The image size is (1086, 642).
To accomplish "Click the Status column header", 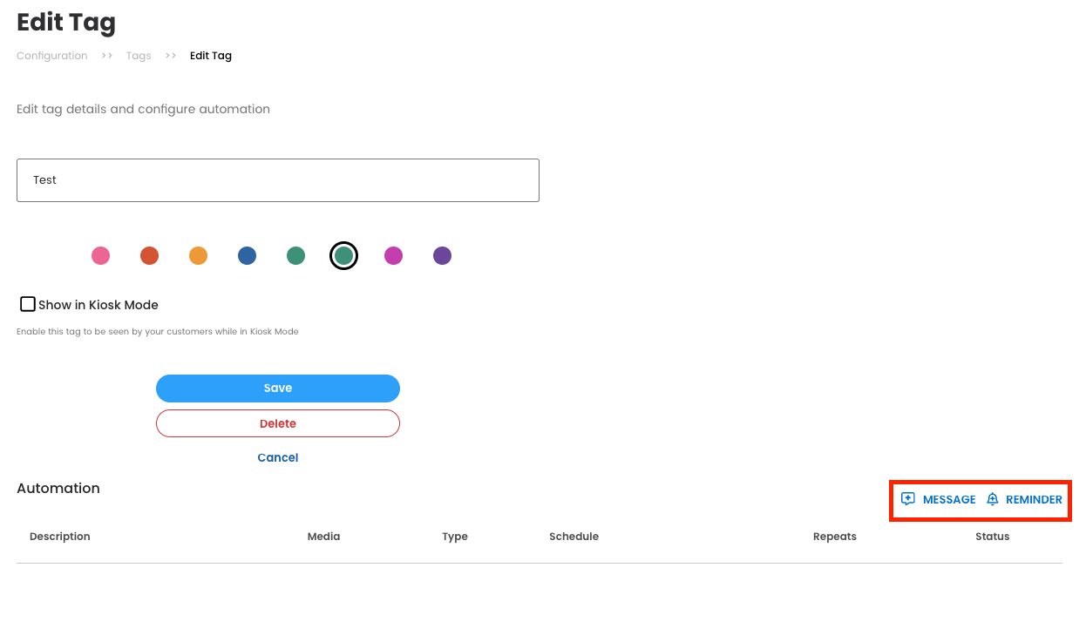I will [x=992, y=537].
